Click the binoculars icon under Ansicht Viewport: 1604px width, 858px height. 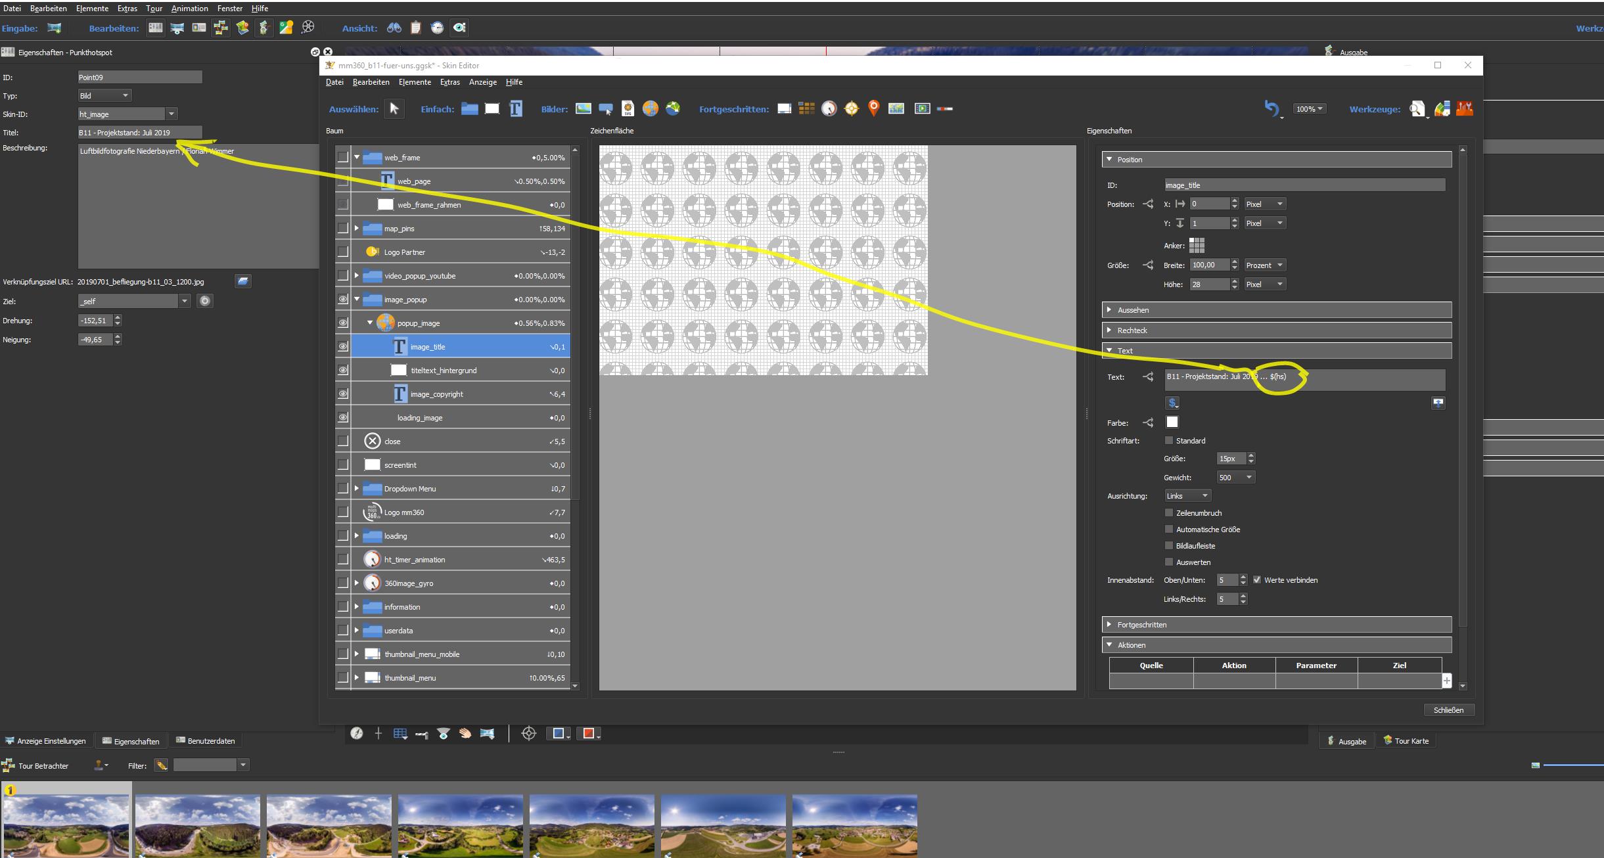click(x=394, y=27)
